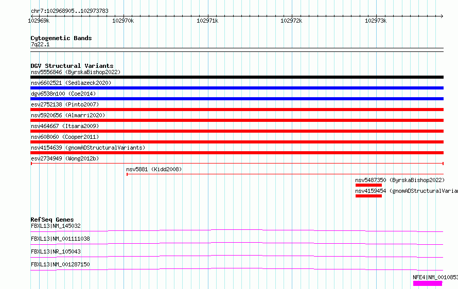458x289 pixels.
Task: Click the 102972k ruler tick label
Action: (291, 21)
